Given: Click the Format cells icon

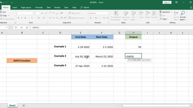Looking at the screenshot, I should coord(154,13).
